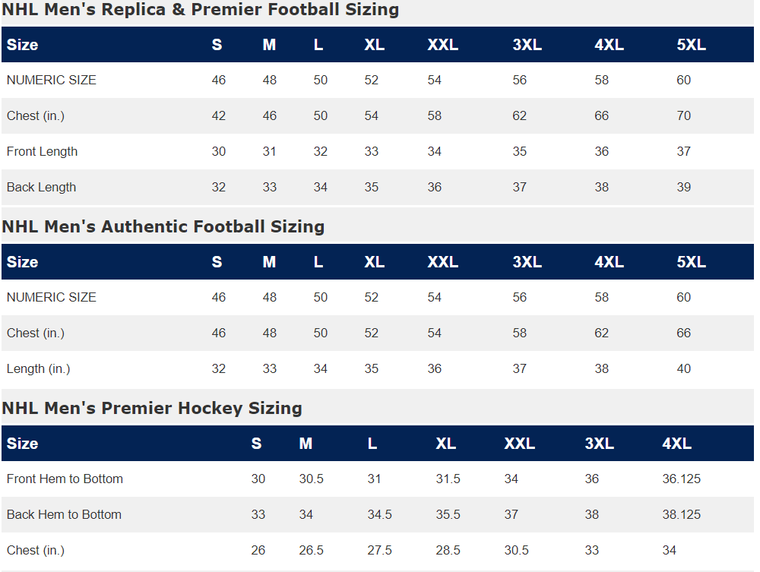
Task: Click the NHL Men's Premier Hockey Sizing heading
Action: tap(152, 408)
